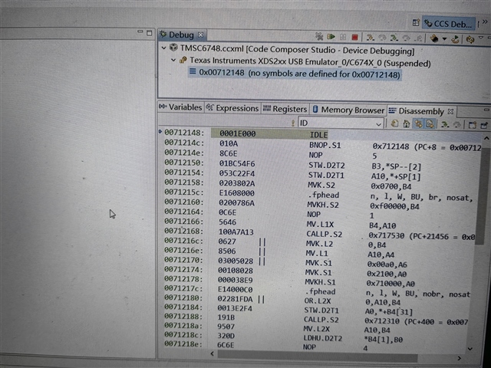Open the CPU Reset dropdown arrow
Image resolution: width=491 pixels, height=368 pixels.
444,39
